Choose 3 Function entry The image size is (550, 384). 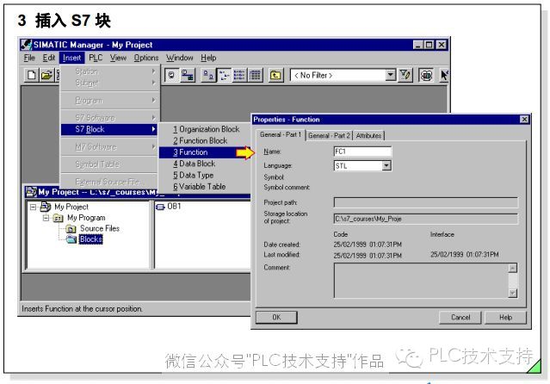(207, 152)
